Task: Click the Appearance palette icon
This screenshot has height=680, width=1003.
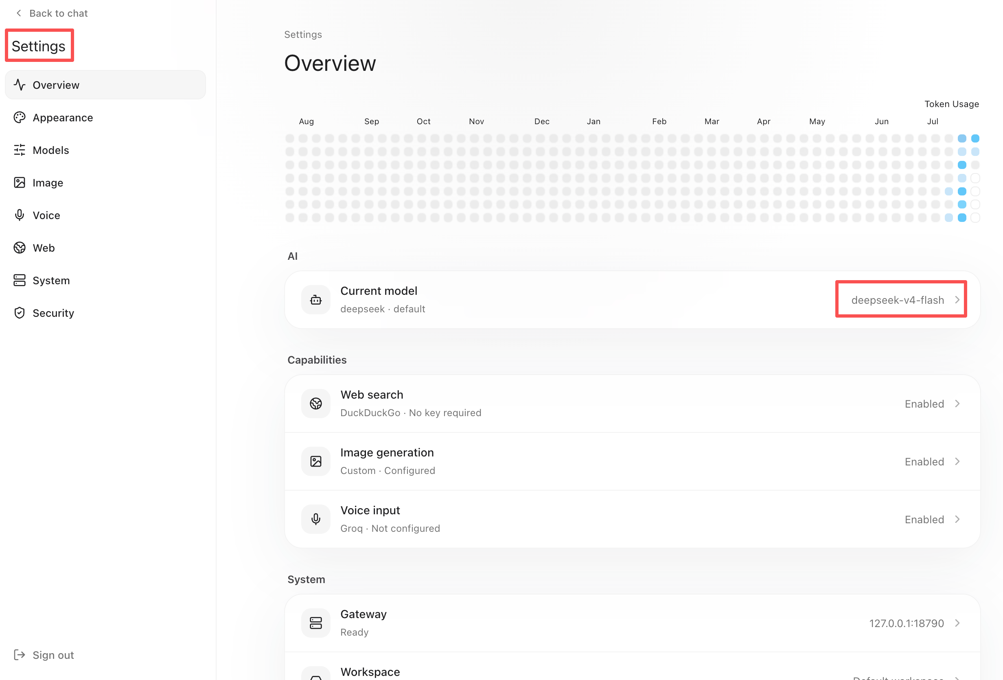Action: pos(20,117)
